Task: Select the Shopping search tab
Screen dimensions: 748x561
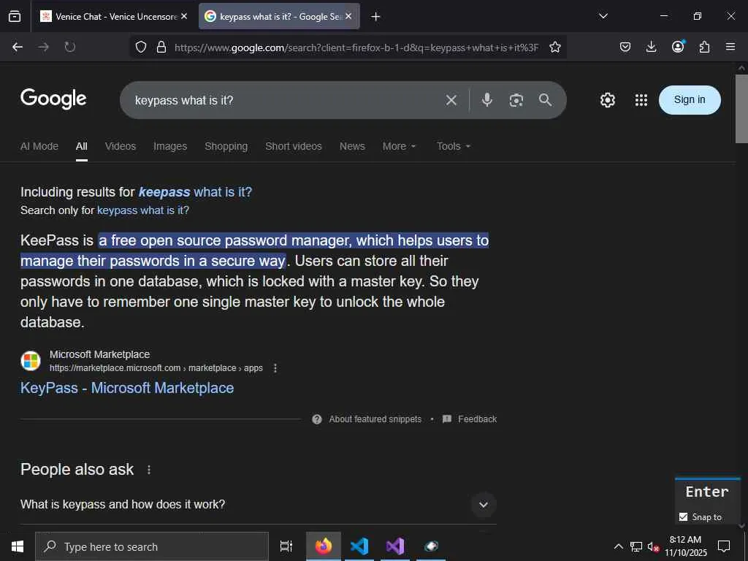Action: (x=226, y=146)
